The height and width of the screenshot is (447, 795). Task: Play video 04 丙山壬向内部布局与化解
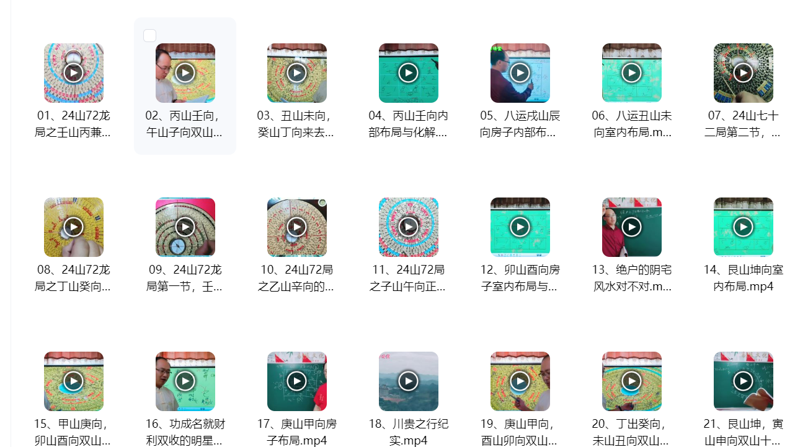coord(409,72)
